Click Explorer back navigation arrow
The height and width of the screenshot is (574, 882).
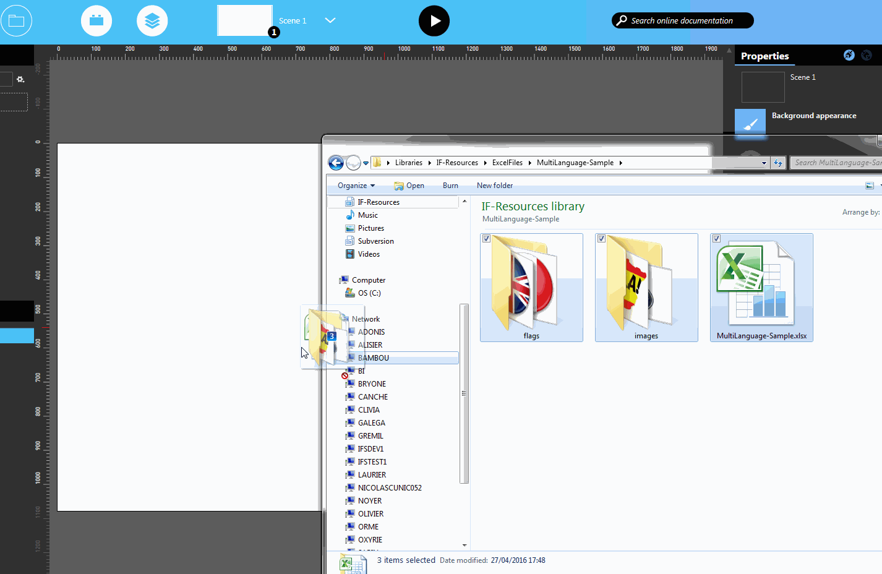click(x=336, y=163)
